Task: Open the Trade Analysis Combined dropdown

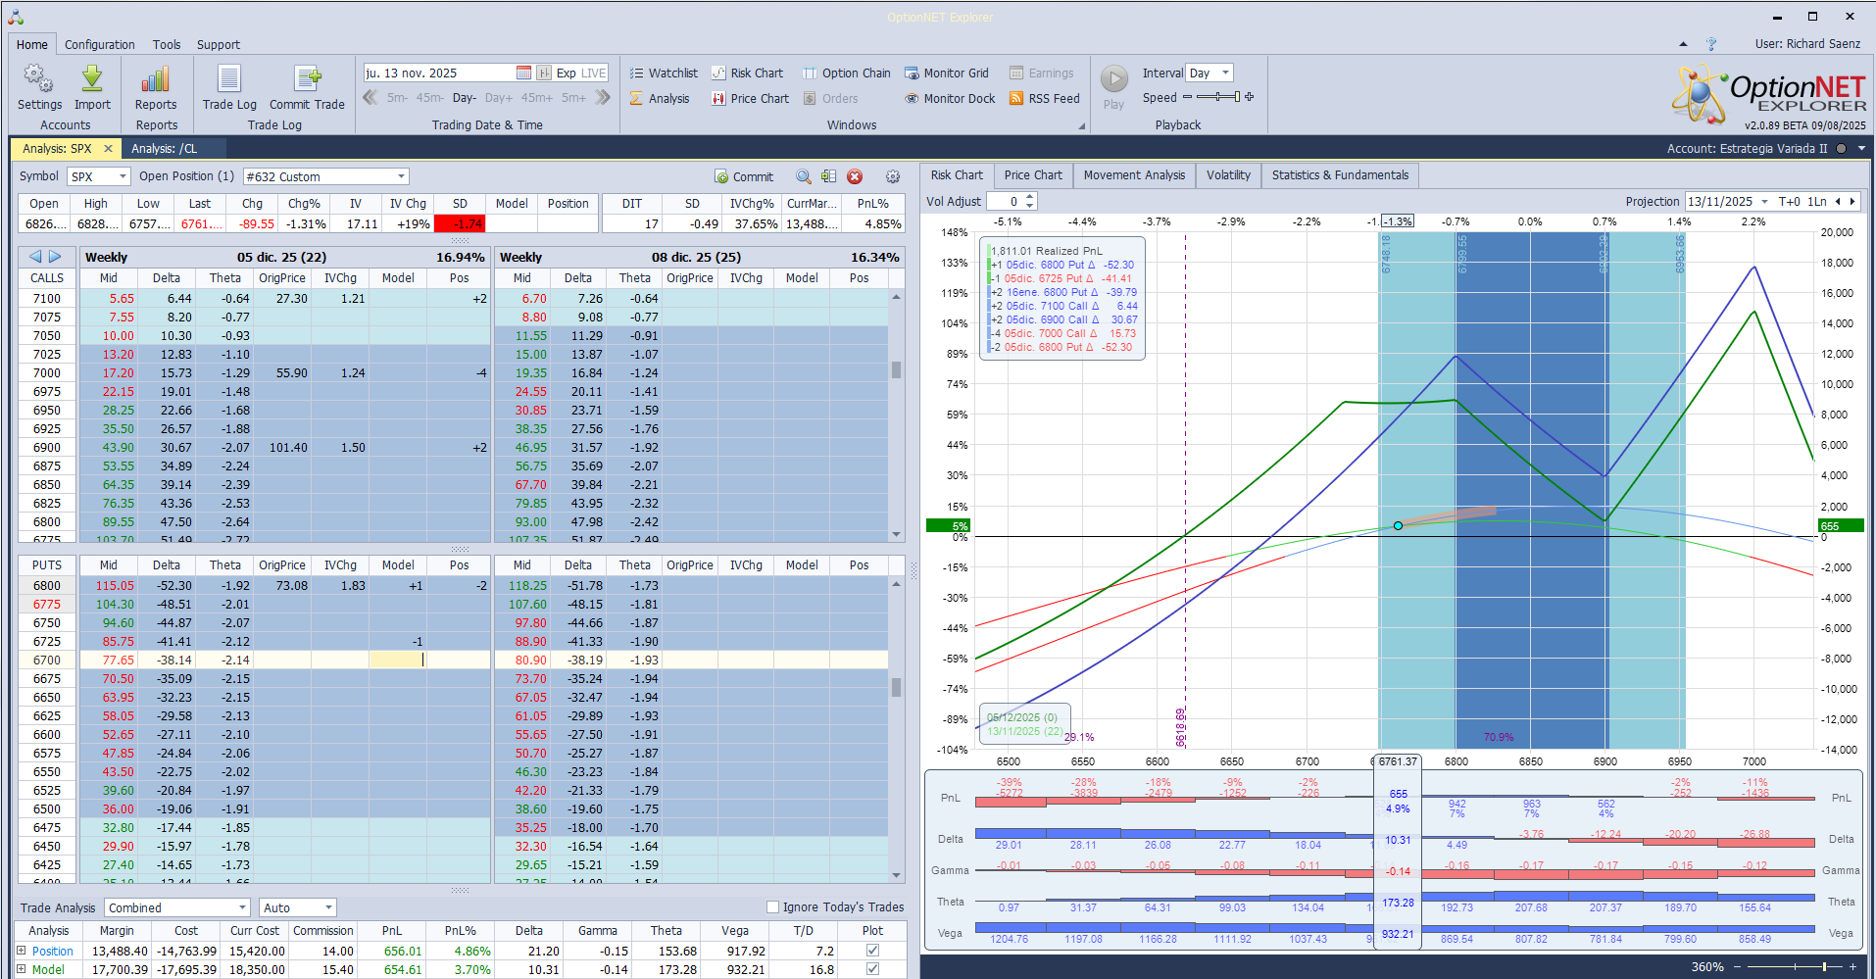Action: coord(242,908)
